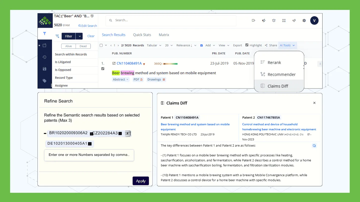
Task: Click the funnel filter icon in sidebar
Action: point(44,33)
